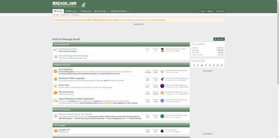
Task: Click the Register button
Action: 210,11
